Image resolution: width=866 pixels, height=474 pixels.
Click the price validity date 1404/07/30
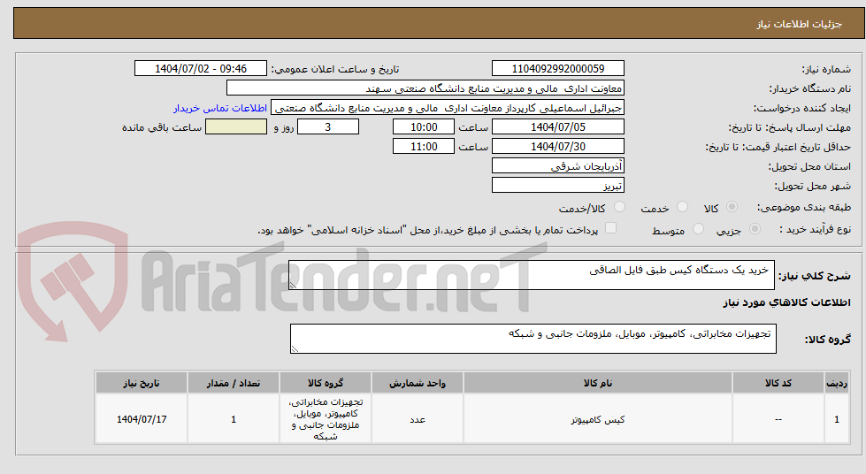click(558, 147)
